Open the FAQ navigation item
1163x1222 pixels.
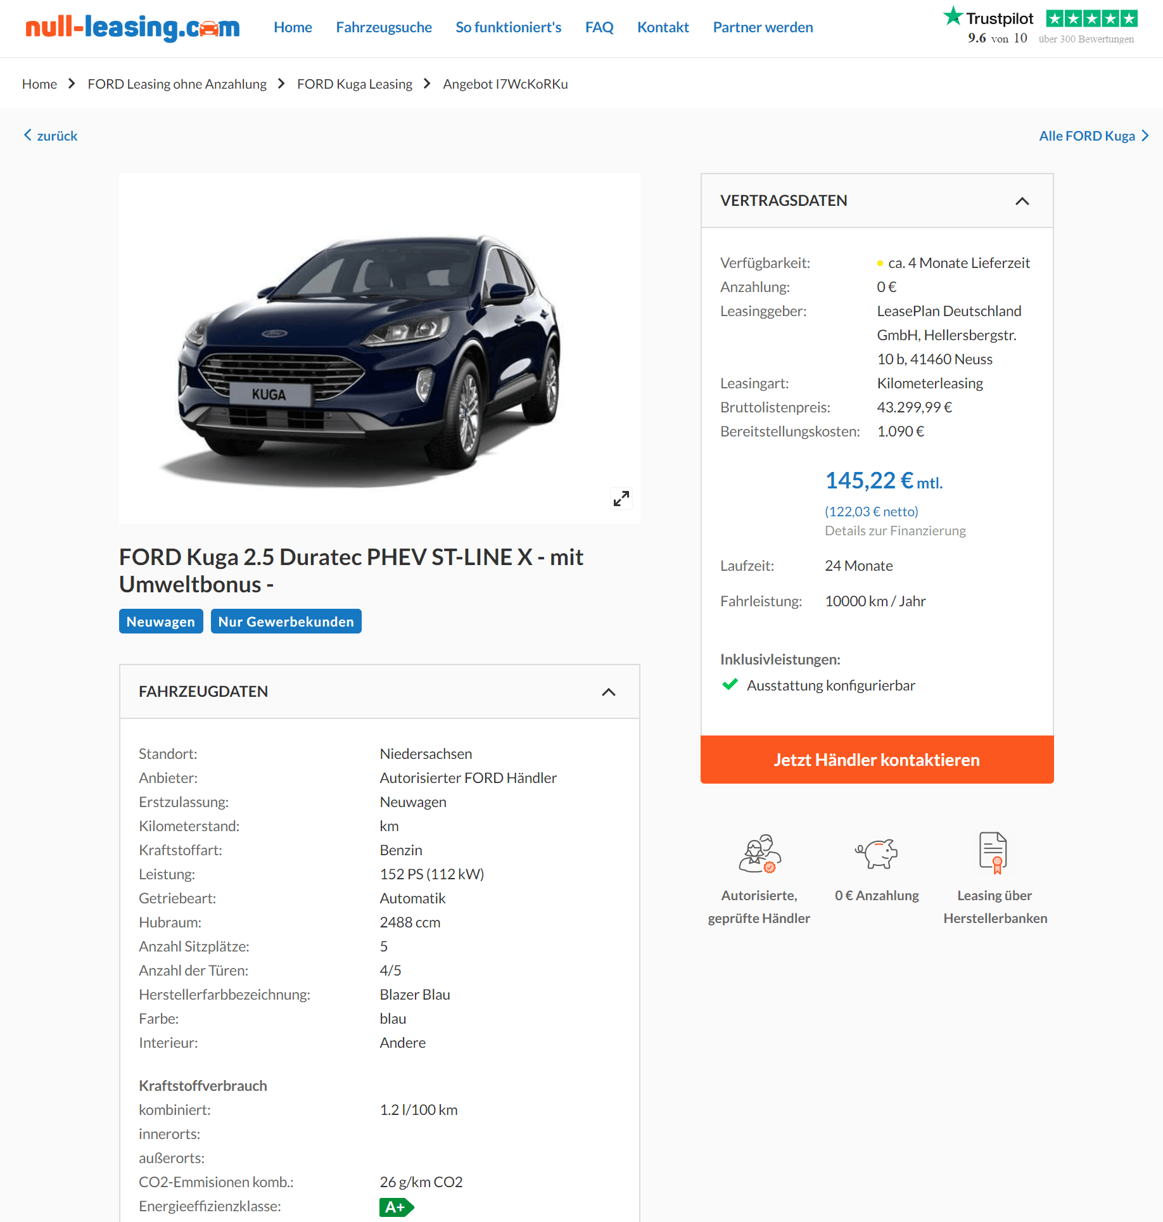[599, 27]
